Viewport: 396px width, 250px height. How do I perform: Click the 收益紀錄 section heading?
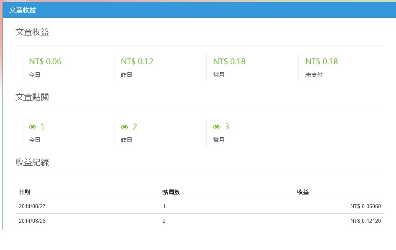(x=32, y=162)
